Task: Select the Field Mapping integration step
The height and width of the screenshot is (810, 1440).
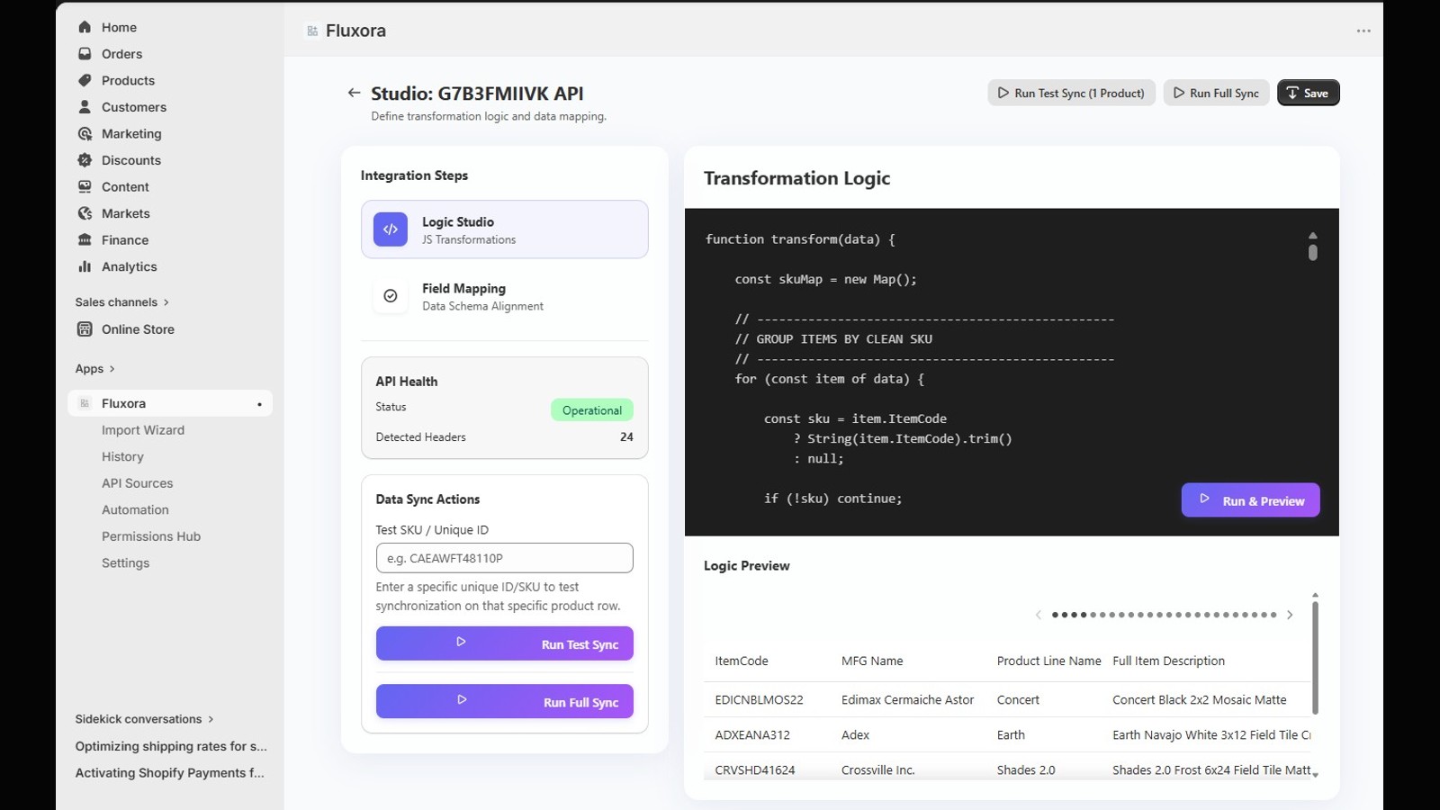Action: (x=504, y=296)
